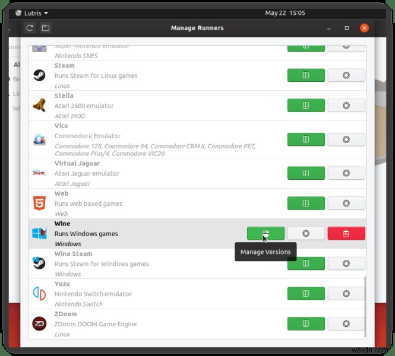
Task: Click the HTML5 Web runner logo
Action: coord(39,203)
